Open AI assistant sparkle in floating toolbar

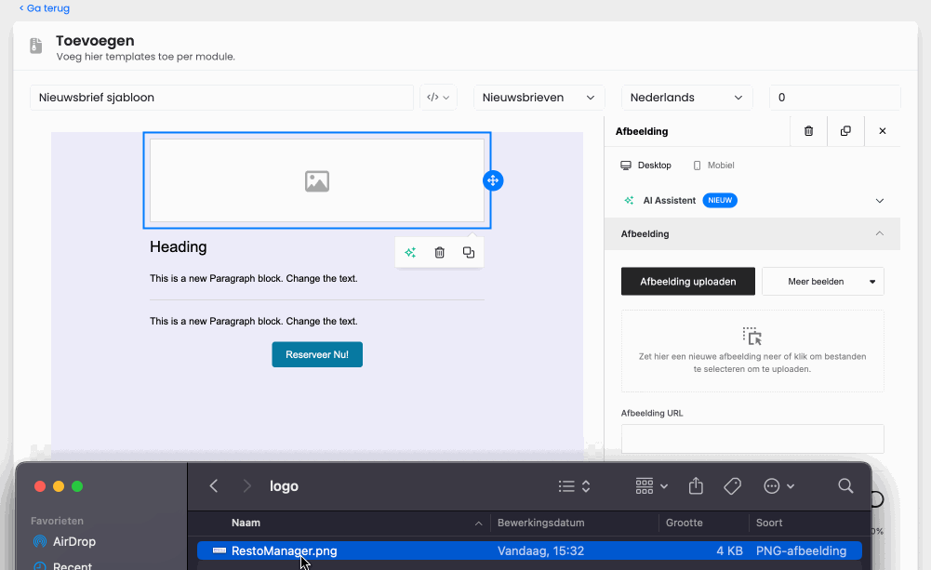410,252
